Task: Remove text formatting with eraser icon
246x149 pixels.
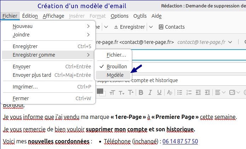Action: tap(169, 92)
